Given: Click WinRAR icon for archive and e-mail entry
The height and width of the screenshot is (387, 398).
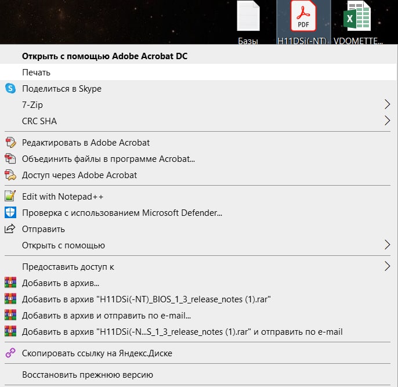Looking at the screenshot, I should (x=10, y=315).
